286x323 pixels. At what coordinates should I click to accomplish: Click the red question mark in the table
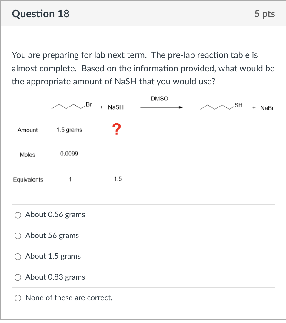(116, 129)
